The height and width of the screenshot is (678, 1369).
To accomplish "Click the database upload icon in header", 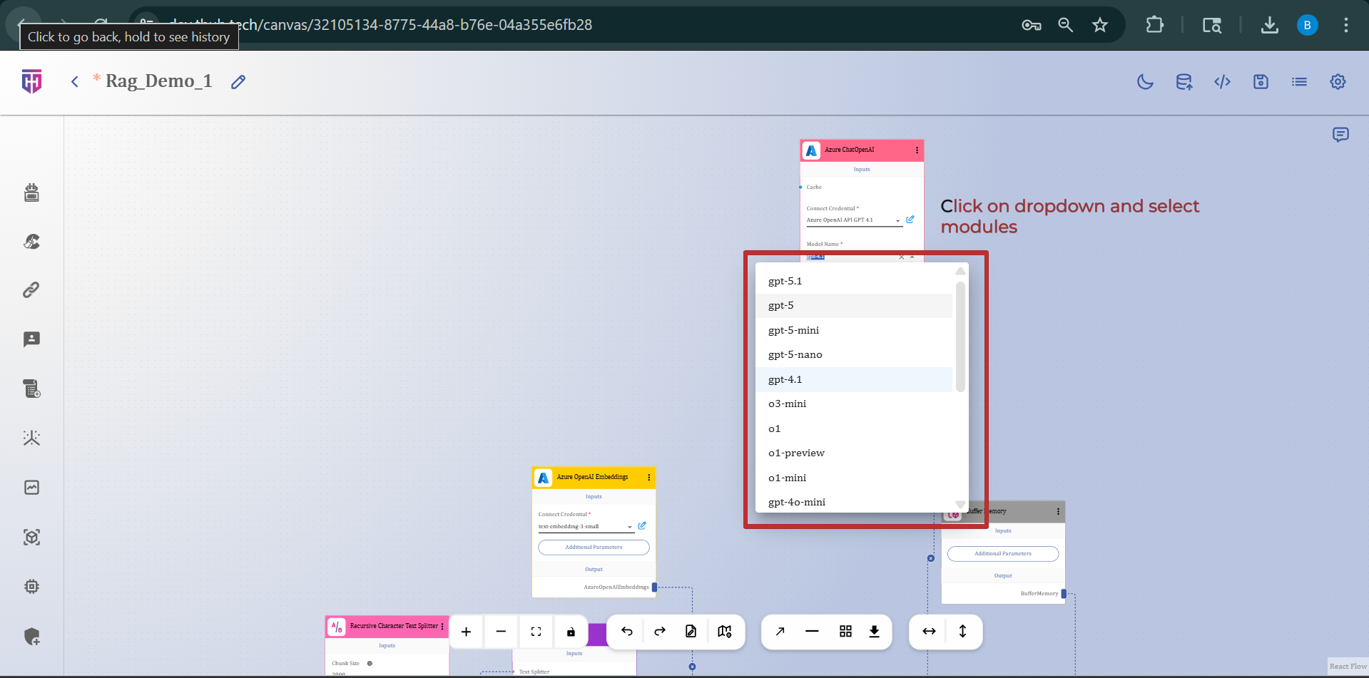I will click(x=1184, y=82).
